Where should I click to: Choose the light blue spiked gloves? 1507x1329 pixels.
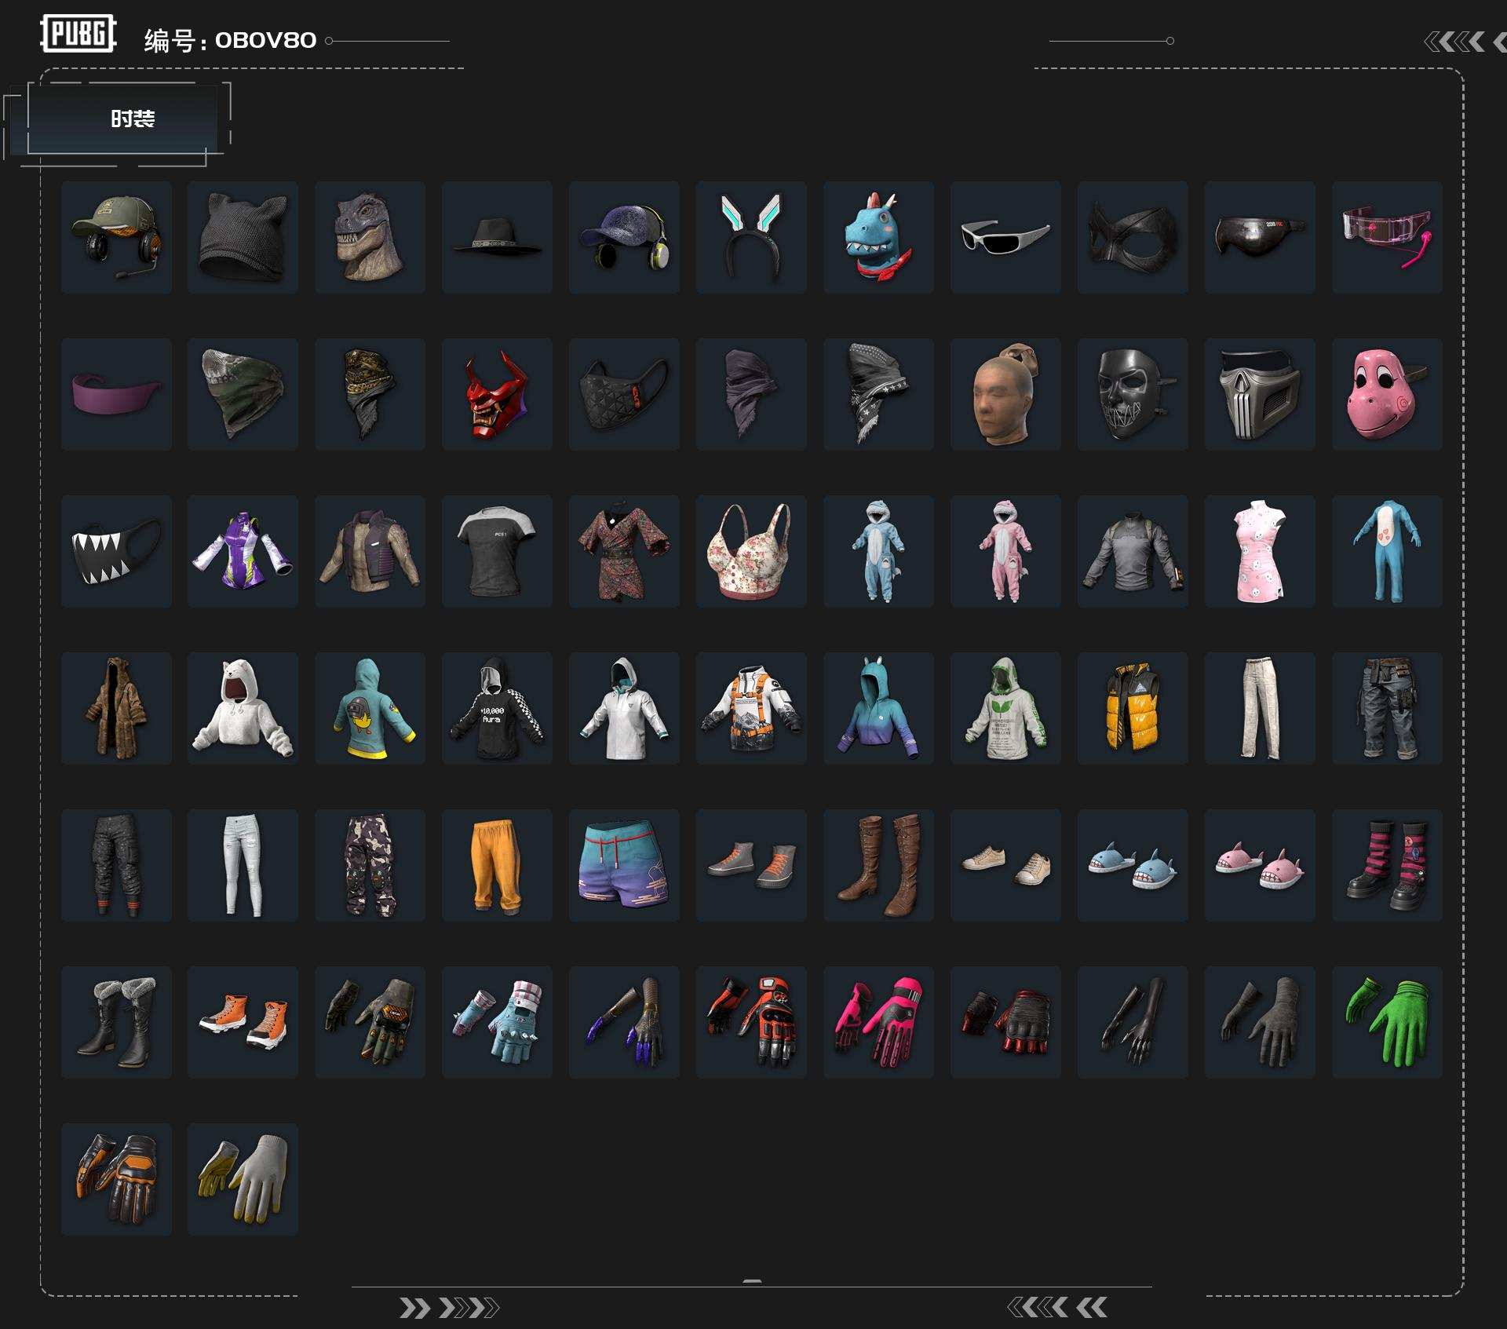(x=497, y=1022)
